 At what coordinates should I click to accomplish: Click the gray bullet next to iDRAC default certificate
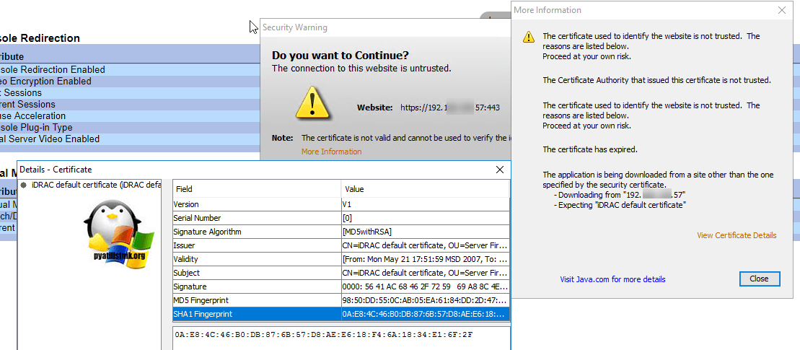(x=25, y=185)
